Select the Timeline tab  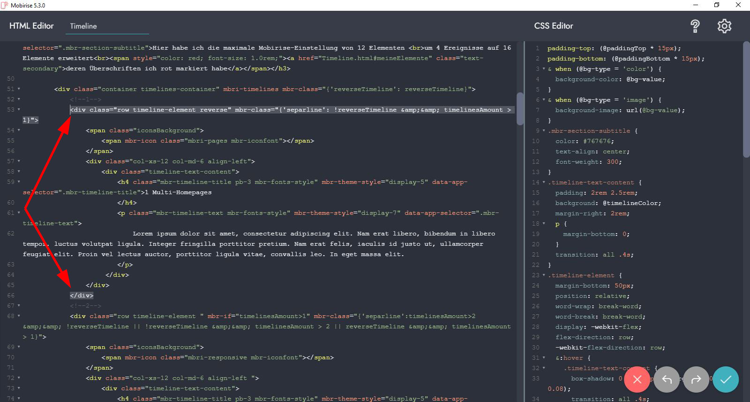point(83,26)
